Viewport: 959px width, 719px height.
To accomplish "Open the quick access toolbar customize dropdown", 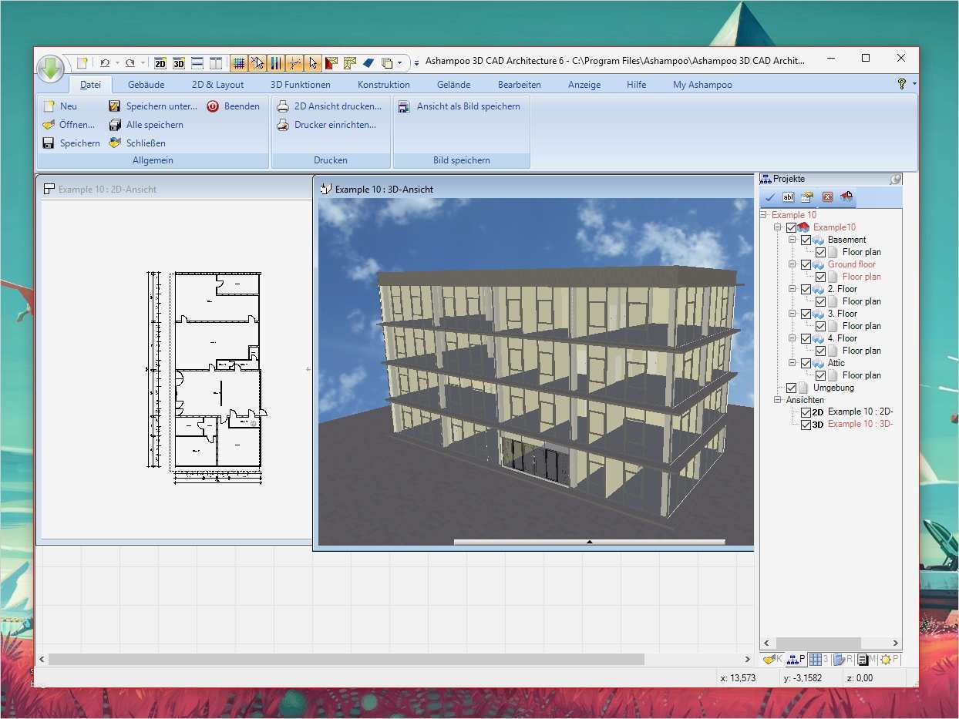I will click(416, 63).
